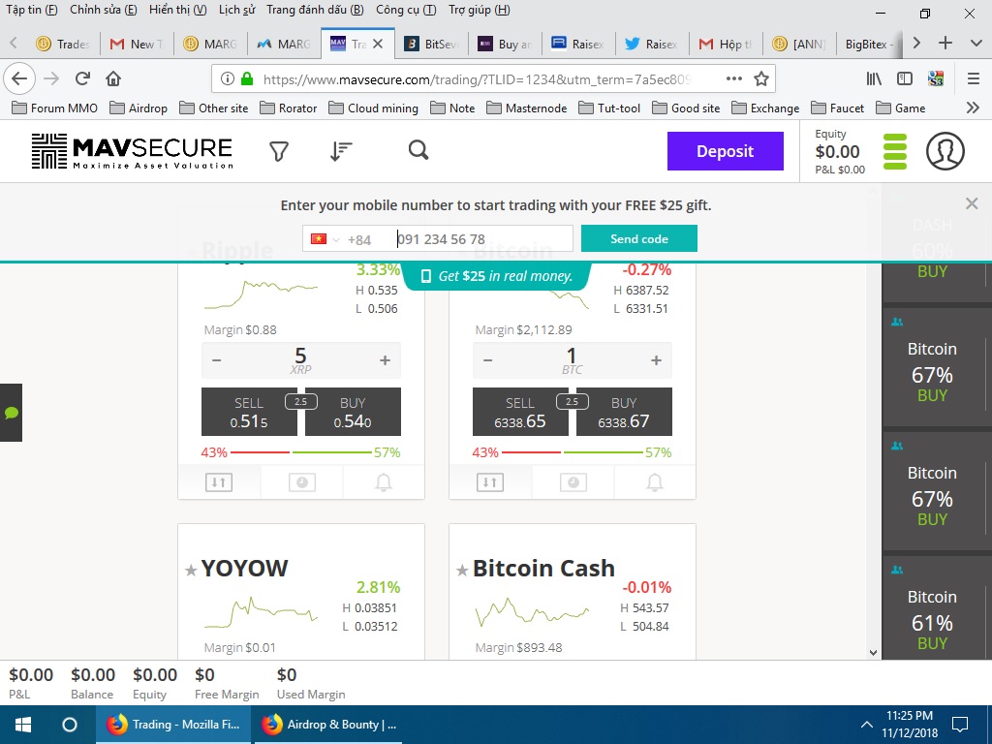
Task: Show more bookmarks overflow chevron
Action: [973, 108]
